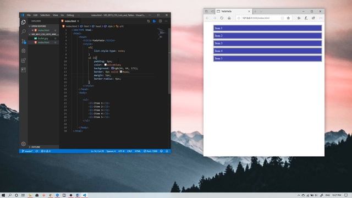Go forward in the Edge browser
This screenshot has width=352, height=198.
pyautogui.click(x=215, y=18)
